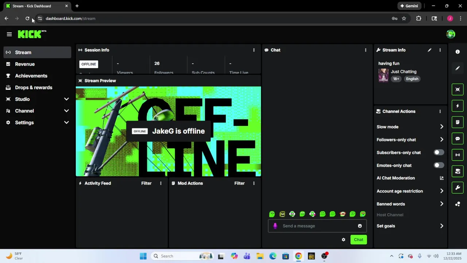Click the Just Chatting category thumbnail
Image resolution: width=467 pixels, height=263 pixels.
pyautogui.click(x=383, y=75)
